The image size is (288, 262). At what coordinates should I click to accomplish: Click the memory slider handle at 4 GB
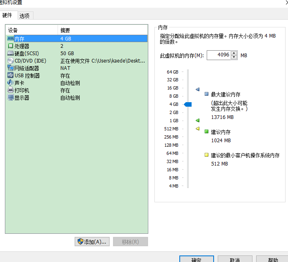point(188,104)
